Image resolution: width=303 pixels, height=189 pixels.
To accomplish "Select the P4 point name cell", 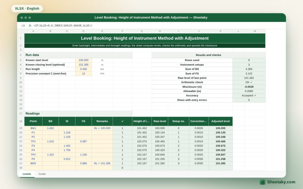I will 33,150.
